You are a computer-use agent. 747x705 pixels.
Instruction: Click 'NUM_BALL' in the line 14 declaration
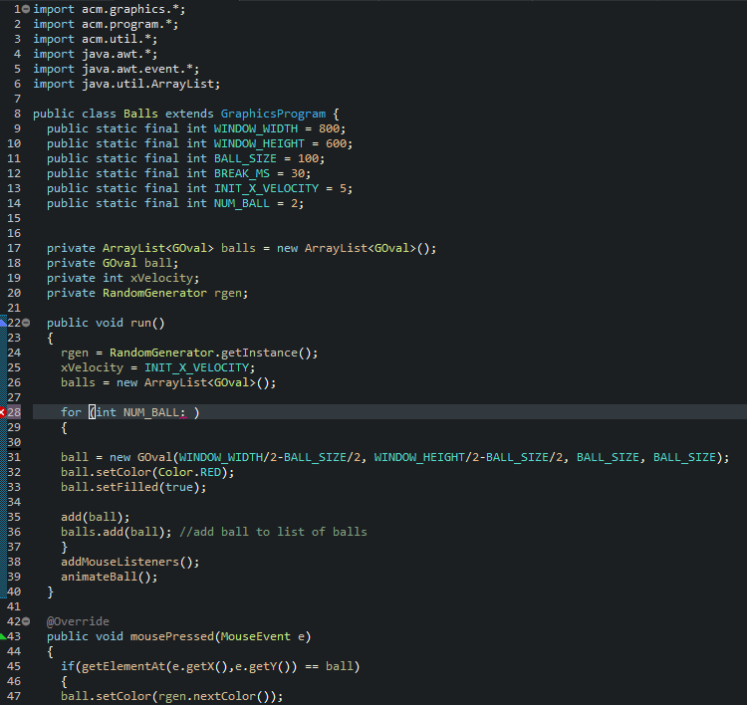click(x=242, y=203)
